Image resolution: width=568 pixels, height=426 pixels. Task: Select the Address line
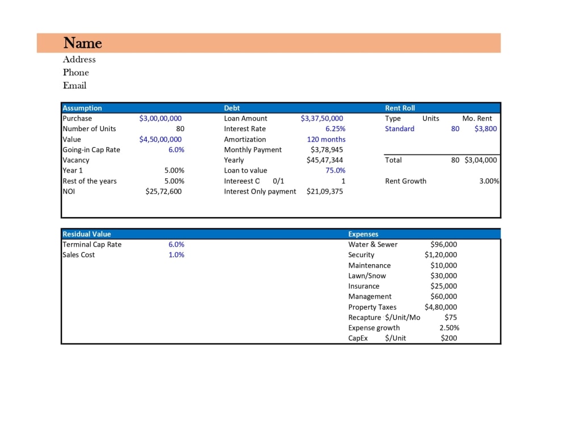pyautogui.click(x=79, y=60)
